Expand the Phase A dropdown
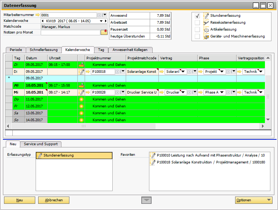This screenshot has width=278, height=210. (222, 92)
